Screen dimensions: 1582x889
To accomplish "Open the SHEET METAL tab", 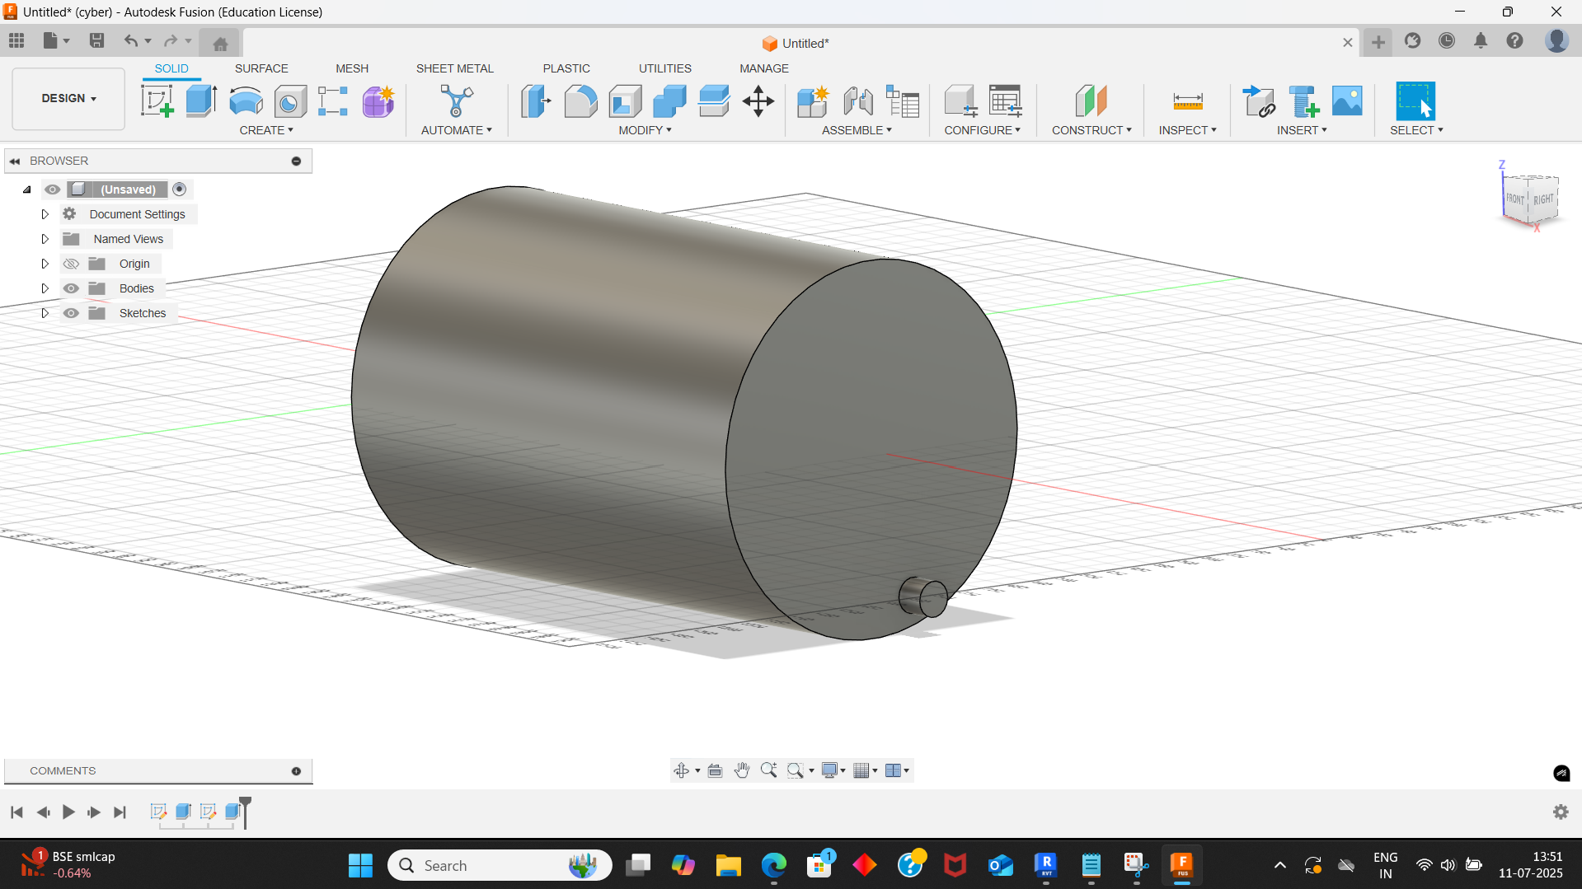I will tap(454, 68).
